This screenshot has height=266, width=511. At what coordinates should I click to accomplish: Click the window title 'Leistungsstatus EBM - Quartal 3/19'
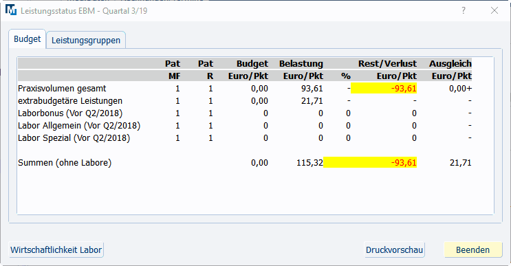(84, 11)
